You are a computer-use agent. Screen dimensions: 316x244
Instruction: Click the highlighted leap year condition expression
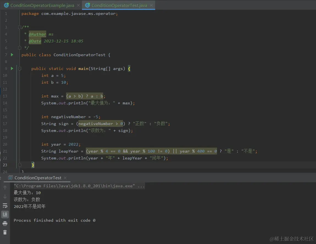(152, 151)
